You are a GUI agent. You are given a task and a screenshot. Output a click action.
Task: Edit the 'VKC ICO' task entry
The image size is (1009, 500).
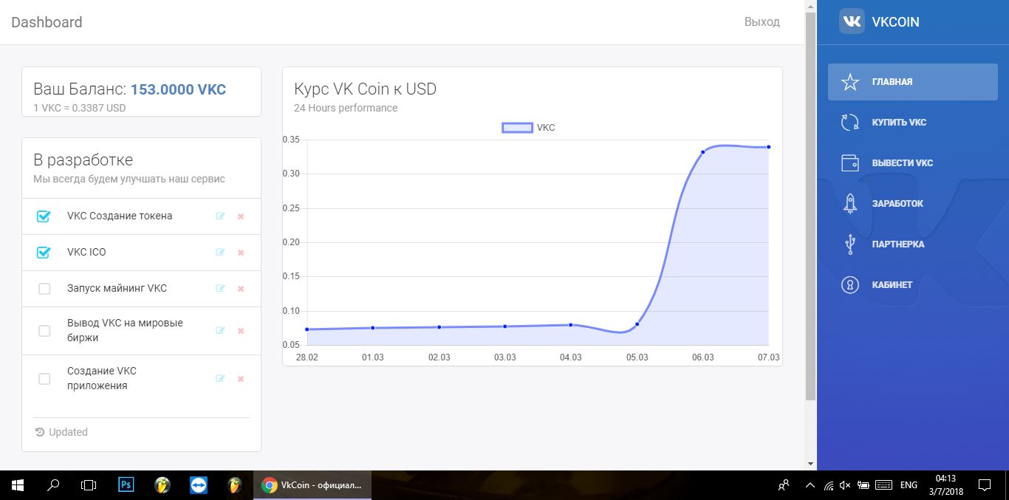click(x=220, y=253)
